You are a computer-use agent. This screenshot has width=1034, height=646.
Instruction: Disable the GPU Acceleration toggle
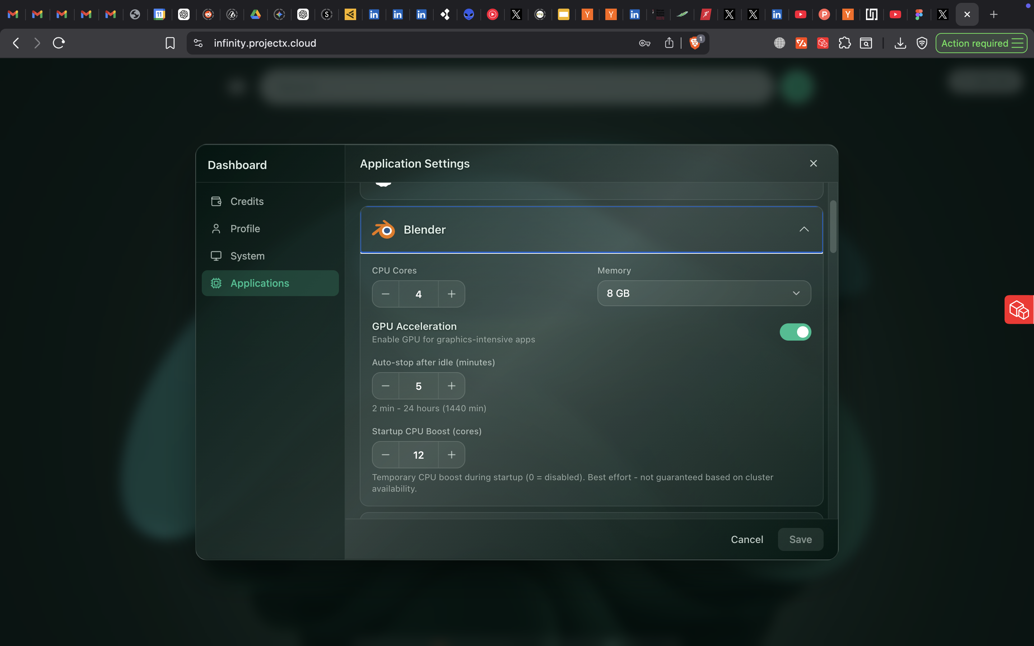pos(795,332)
